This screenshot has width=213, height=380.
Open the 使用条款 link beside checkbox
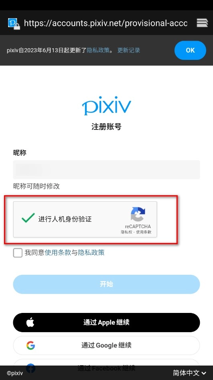pos(58,253)
